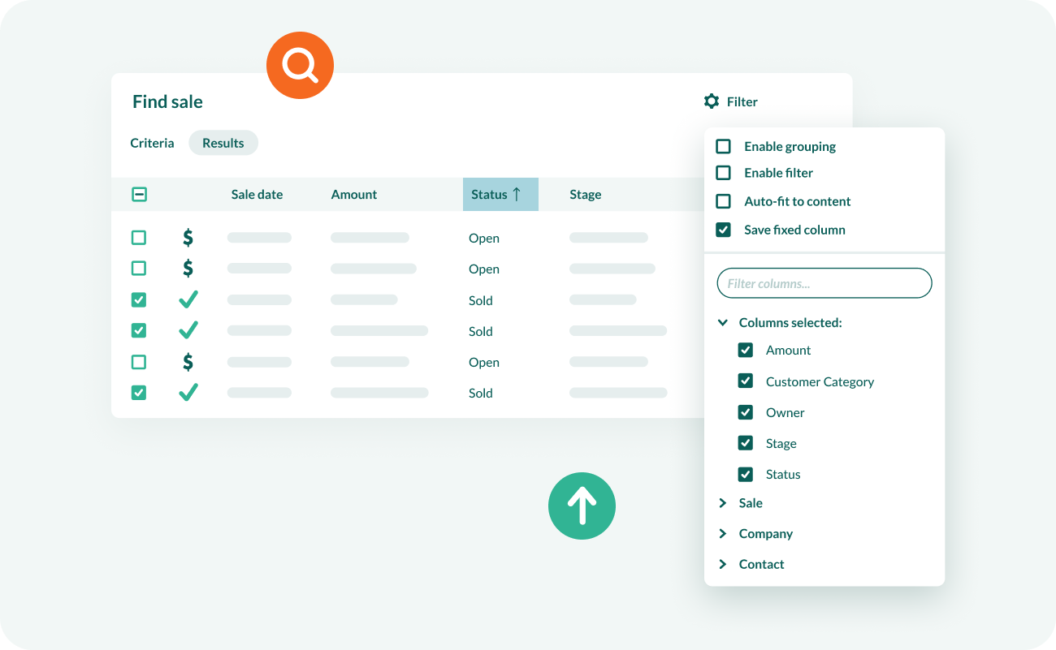Expand the Sale column group
Image resolution: width=1056 pixels, height=650 pixels.
pos(722,503)
